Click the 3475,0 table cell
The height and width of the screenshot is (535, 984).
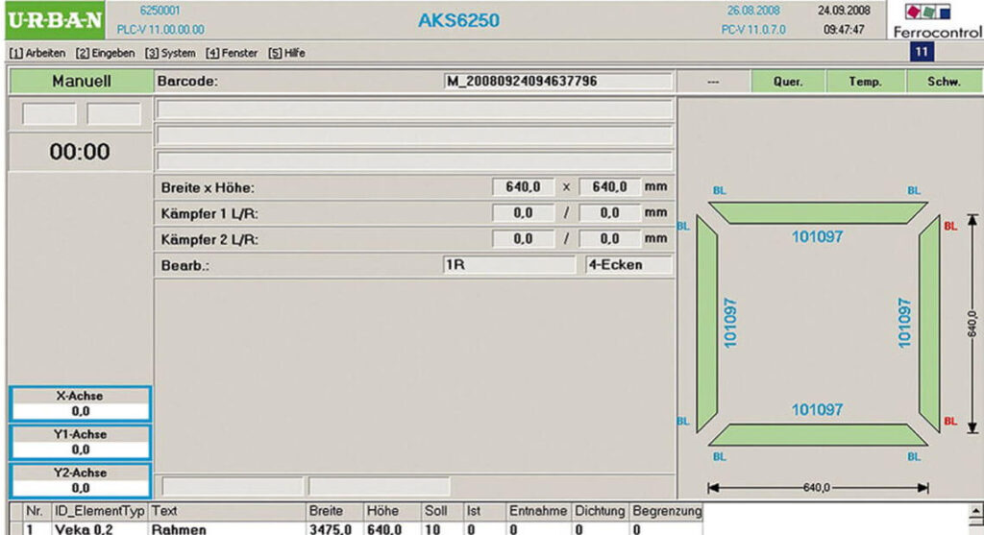coord(334,528)
